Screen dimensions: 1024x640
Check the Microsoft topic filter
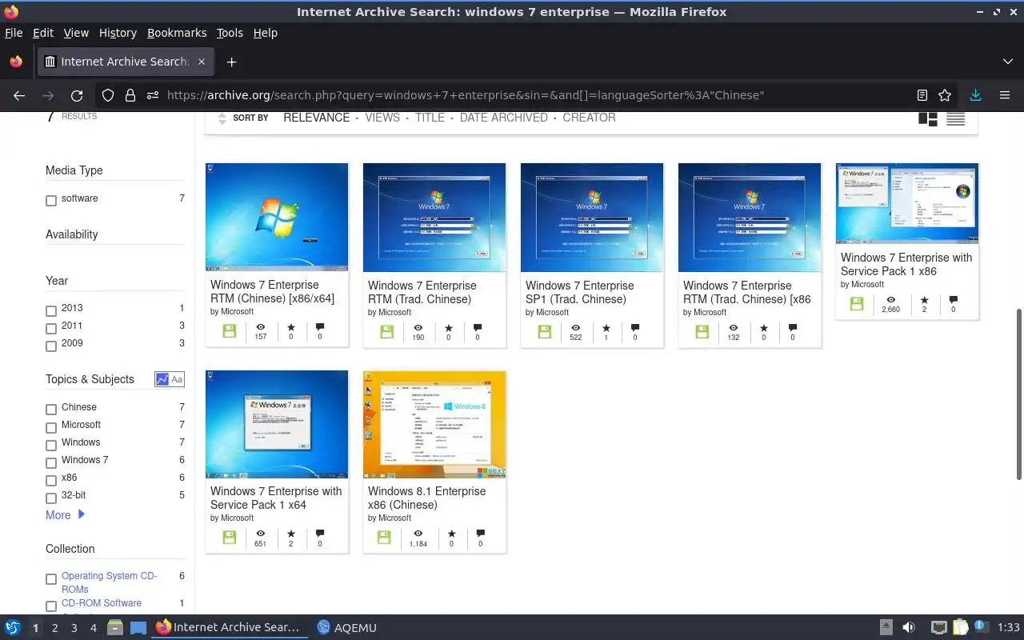tap(51, 427)
